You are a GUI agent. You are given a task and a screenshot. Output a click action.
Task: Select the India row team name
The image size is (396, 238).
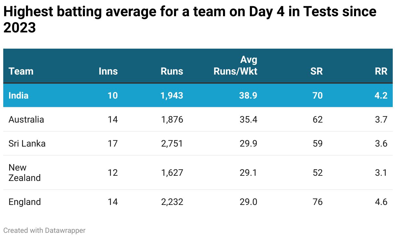click(19, 95)
